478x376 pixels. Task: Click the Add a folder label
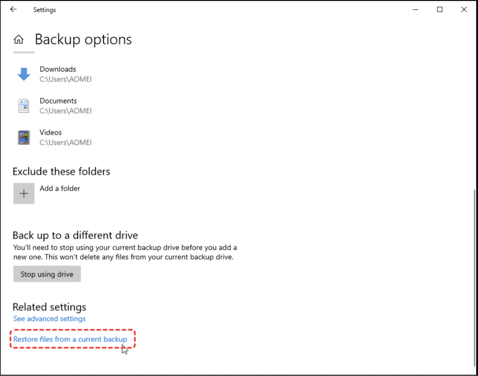60,188
